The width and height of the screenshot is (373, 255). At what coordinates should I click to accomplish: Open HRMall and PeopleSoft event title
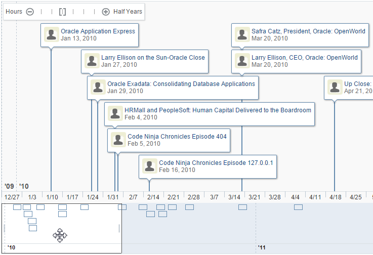point(218,110)
